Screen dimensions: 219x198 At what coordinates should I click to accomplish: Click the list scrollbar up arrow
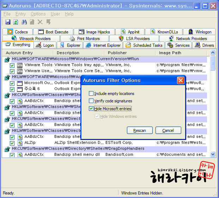click(x=213, y=53)
